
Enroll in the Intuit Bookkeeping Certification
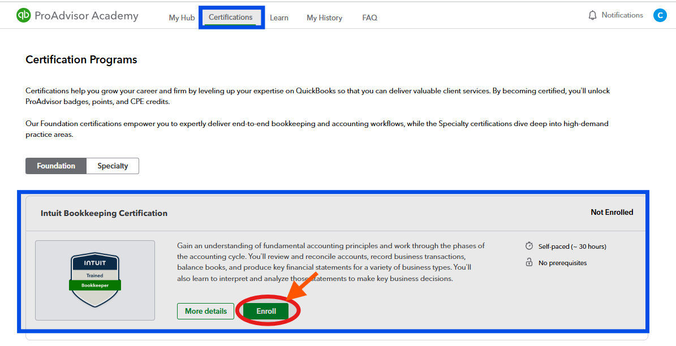point(266,311)
